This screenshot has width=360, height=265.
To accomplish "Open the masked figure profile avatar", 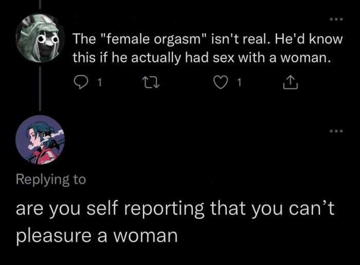I will [40, 38].
